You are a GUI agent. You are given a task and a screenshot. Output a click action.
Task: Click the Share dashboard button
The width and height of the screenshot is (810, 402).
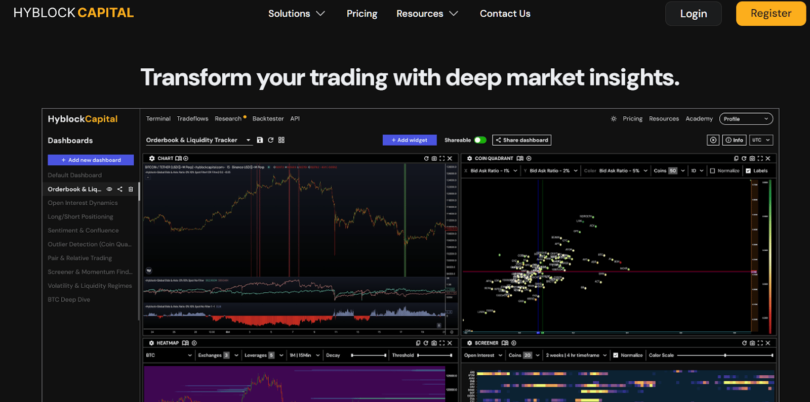point(522,140)
